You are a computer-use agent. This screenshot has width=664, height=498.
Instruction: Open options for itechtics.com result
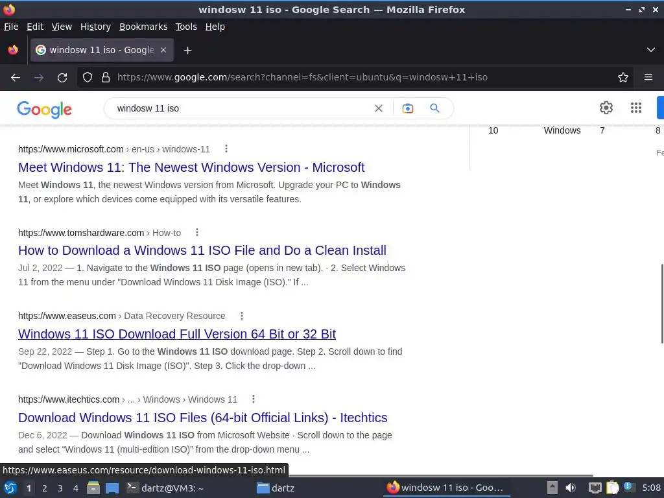coord(254,399)
